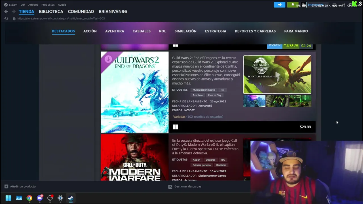363x204 pixels.
Task: Go back using the left arrow
Action: pyautogui.click(x=6, y=12)
